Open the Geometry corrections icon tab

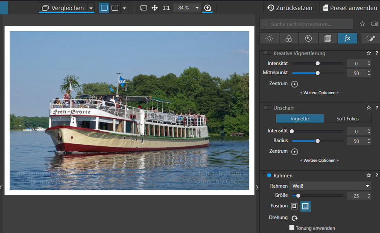point(327,38)
